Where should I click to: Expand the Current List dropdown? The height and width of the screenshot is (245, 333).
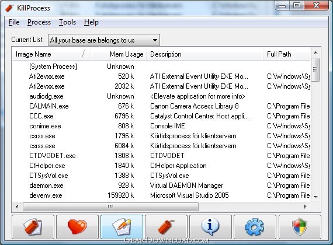(x=104, y=40)
